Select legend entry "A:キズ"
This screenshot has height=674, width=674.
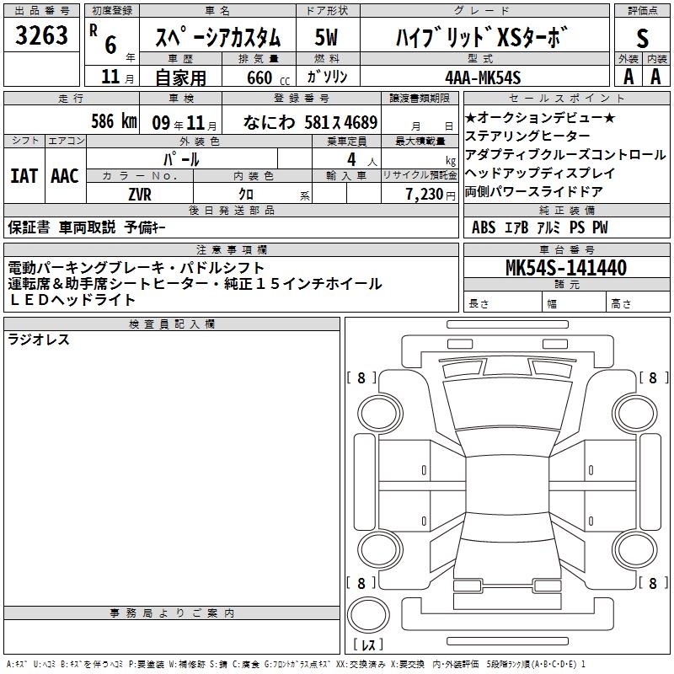(17, 664)
